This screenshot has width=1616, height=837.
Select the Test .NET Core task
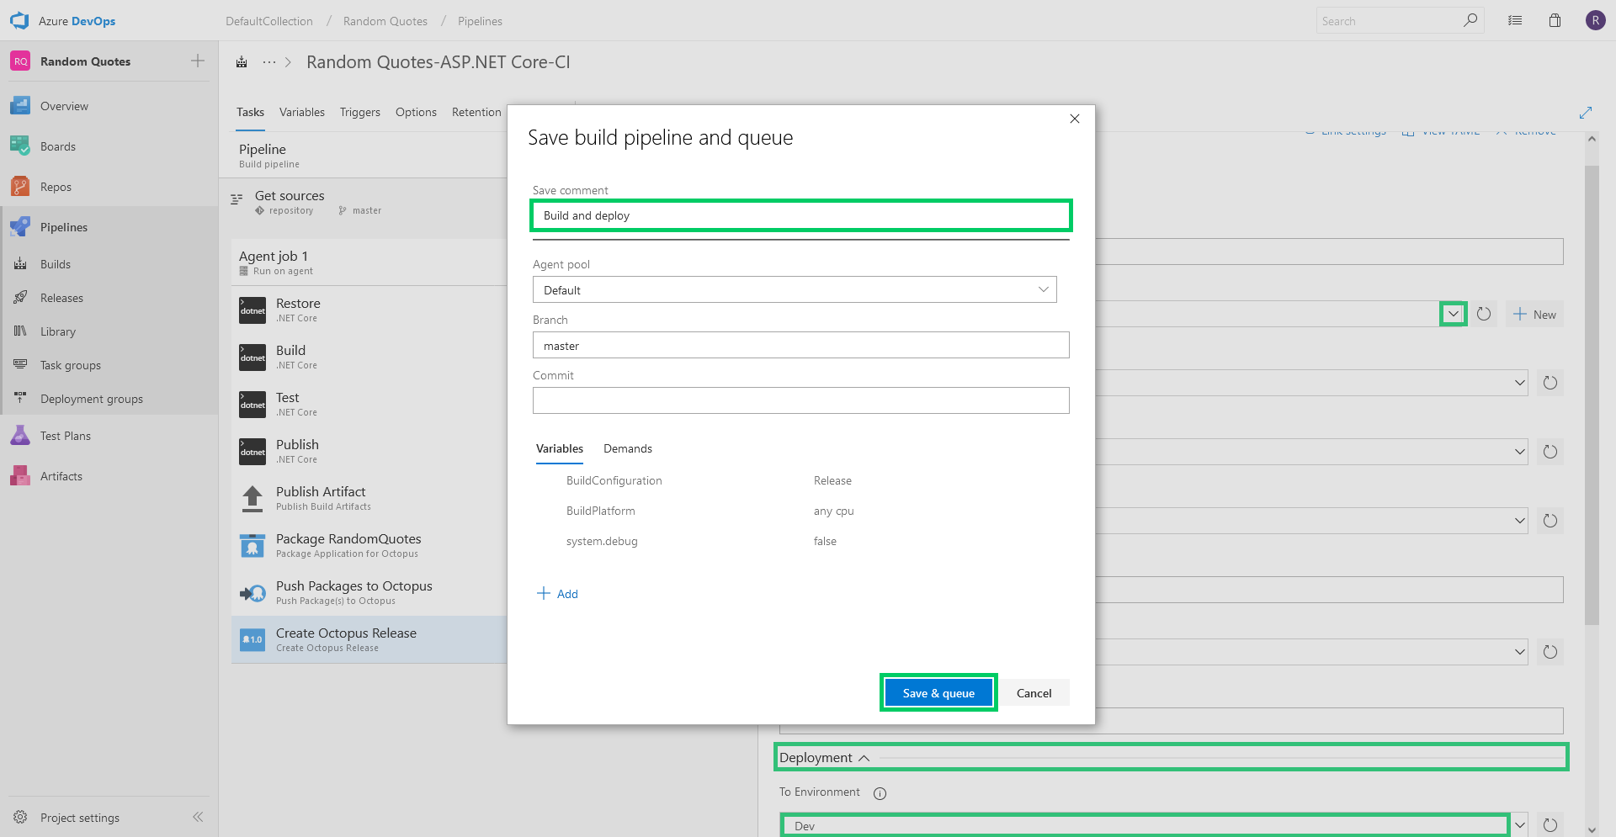tap(369, 404)
